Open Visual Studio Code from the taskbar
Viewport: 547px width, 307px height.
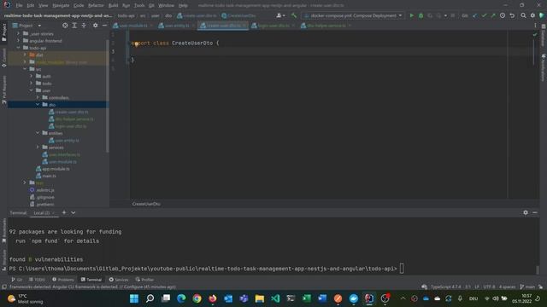pos(275,298)
